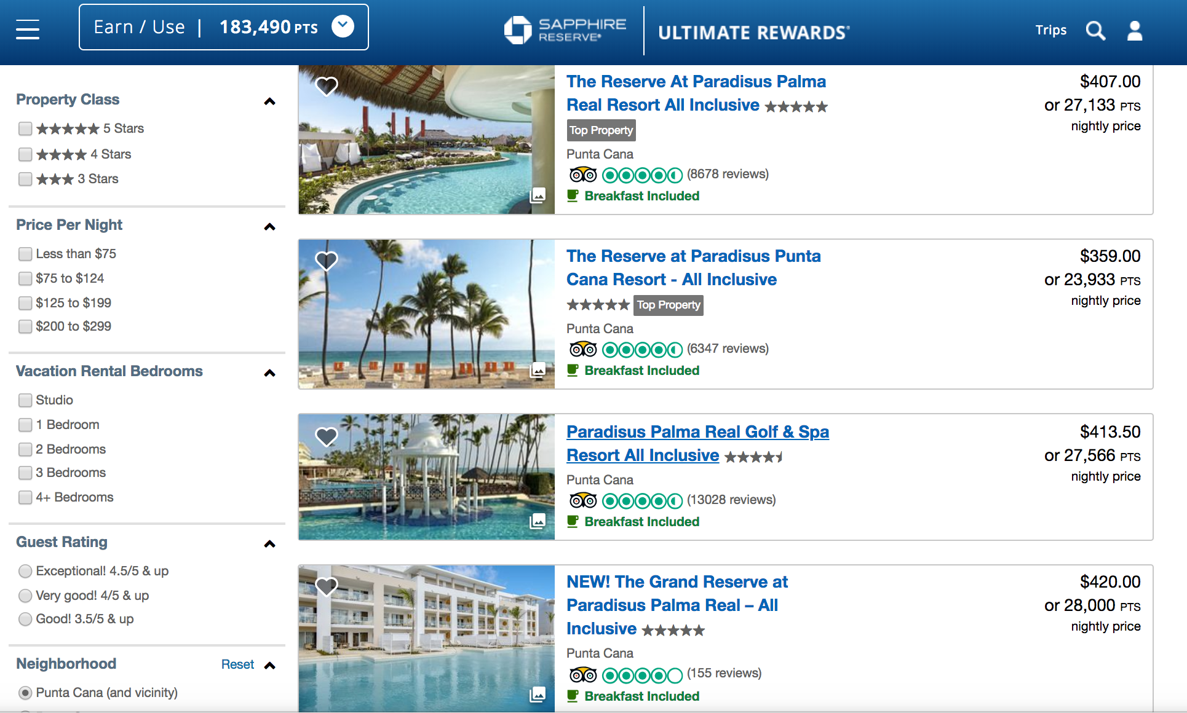Viewport: 1187px width, 713px height.
Task: Tick the 2 Bedrooms checkbox
Action: point(25,449)
